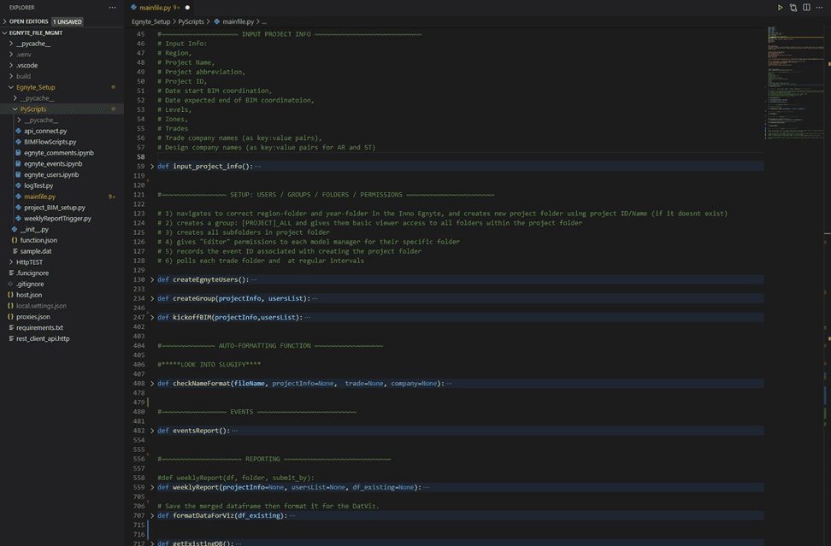Click the breadcrumb ellipsis after mainfile.py
This screenshot has width=831, height=546.
[x=264, y=21]
